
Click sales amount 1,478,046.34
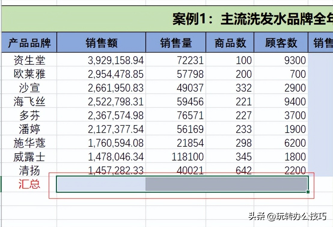tap(101, 156)
